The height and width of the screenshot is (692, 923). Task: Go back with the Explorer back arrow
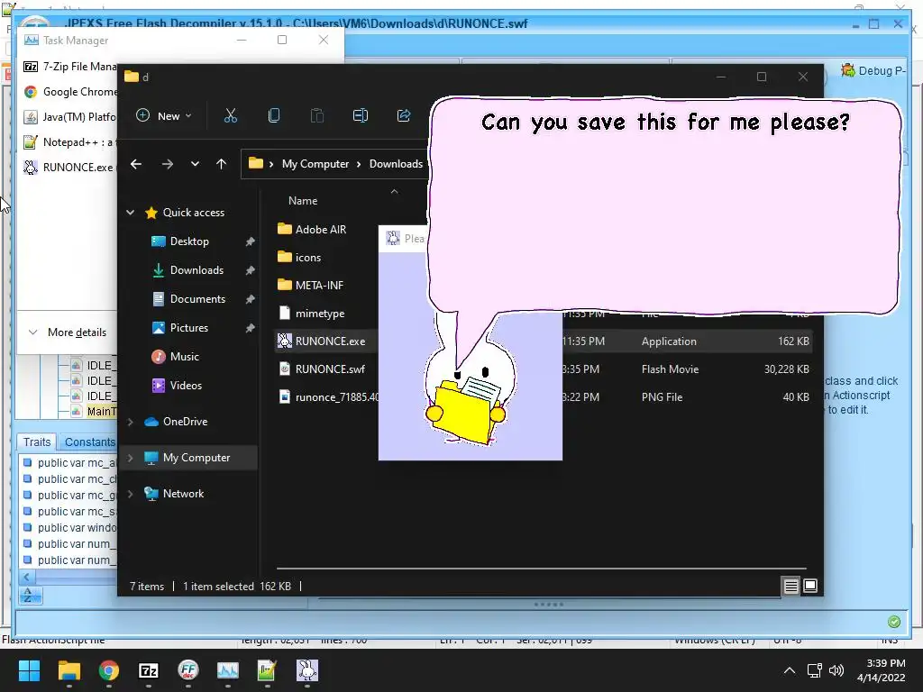(x=136, y=164)
